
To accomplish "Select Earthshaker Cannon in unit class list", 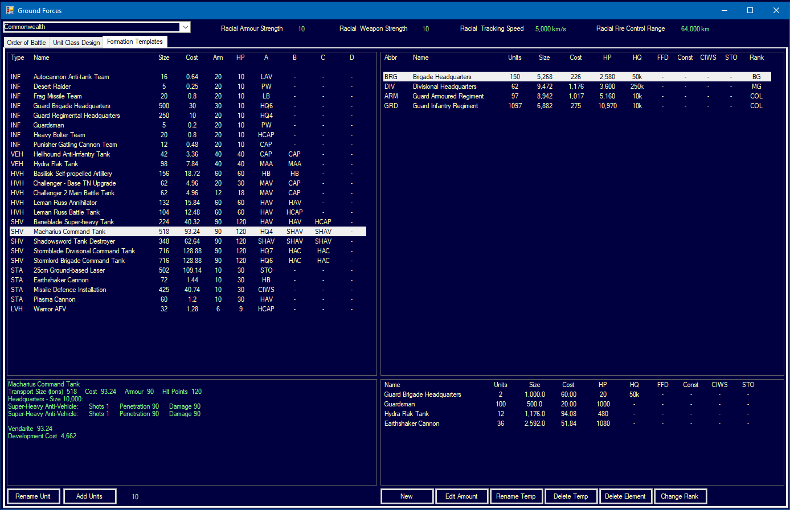I will [188, 280].
